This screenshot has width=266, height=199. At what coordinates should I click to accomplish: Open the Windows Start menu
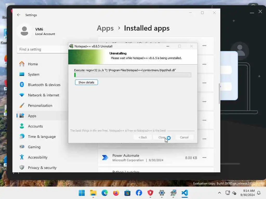pos(82,193)
